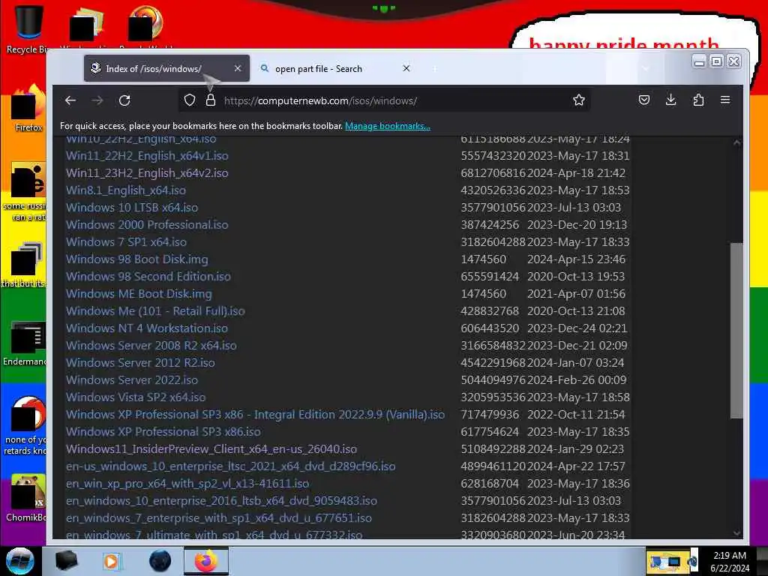Open Windows11_InsiderPreview_Client 26040 iso
This screenshot has width=768, height=576.
[x=211, y=448]
